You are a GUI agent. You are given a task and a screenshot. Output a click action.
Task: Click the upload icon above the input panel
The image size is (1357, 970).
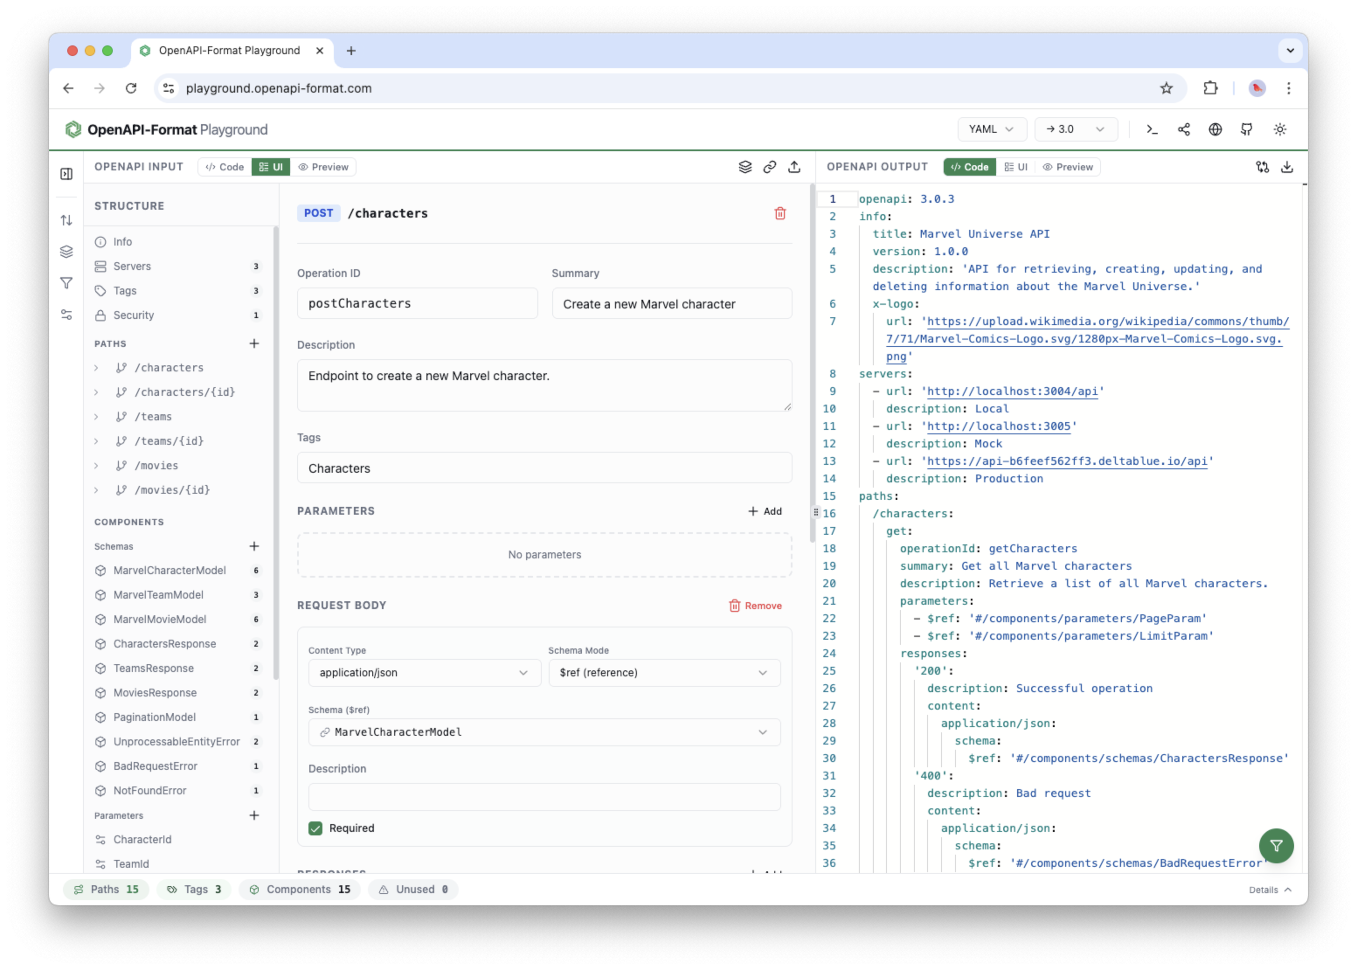(794, 167)
